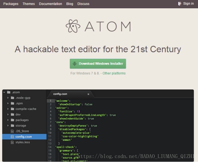Click the 'destroyEmptyPanes' key in the code
198x162 pixels.
[73, 126]
